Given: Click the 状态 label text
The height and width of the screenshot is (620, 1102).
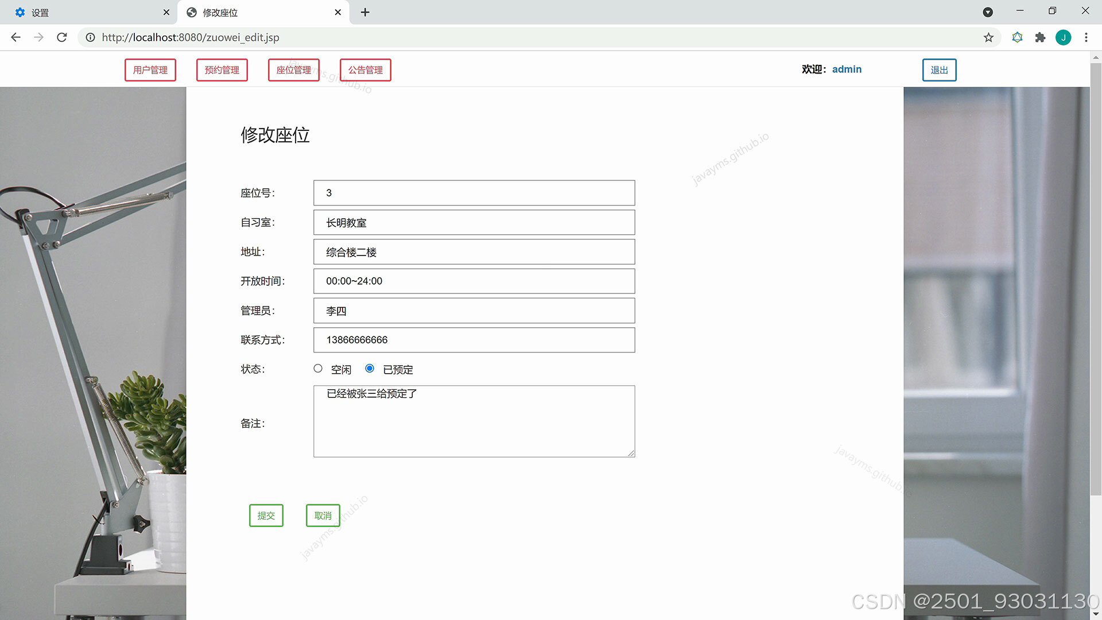Looking at the screenshot, I should pyautogui.click(x=253, y=369).
